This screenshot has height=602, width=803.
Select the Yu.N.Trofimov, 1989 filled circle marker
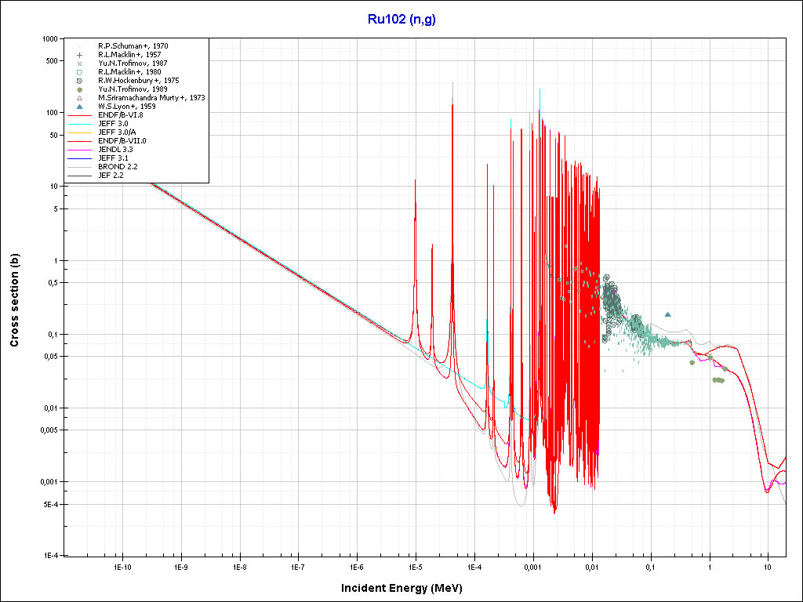point(79,89)
